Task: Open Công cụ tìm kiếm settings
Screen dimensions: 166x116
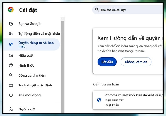Action: click(x=32, y=75)
